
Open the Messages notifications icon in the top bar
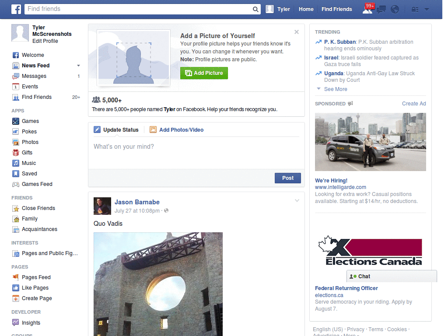(x=381, y=9)
